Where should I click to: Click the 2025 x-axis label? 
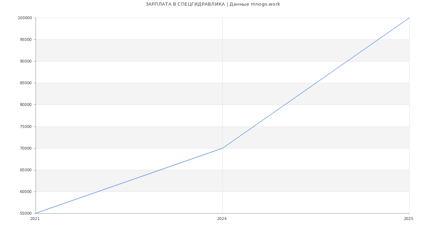pos(408,219)
